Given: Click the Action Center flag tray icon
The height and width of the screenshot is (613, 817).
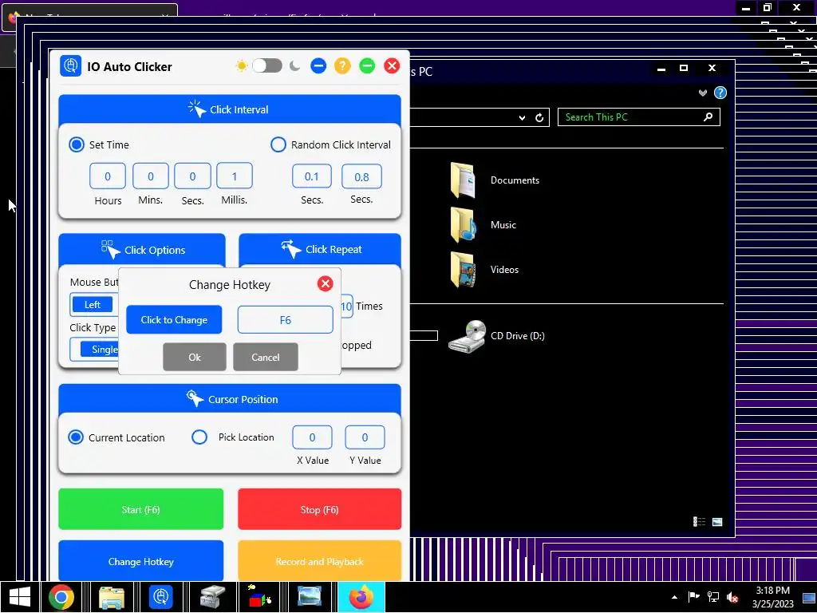Looking at the screenshot, I should tap(693, 597).
